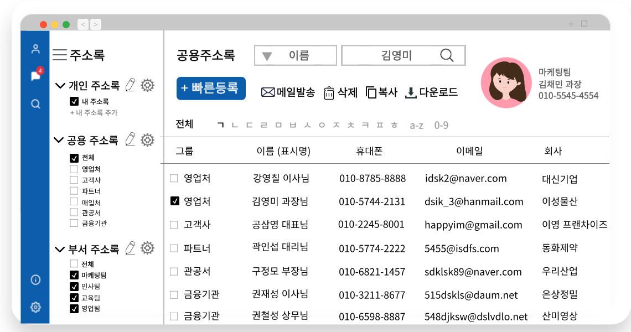This screenshot has height=332, width=631.
Task: Toggle the hamburger menu next to 주소록
Action: pos(60,55)
